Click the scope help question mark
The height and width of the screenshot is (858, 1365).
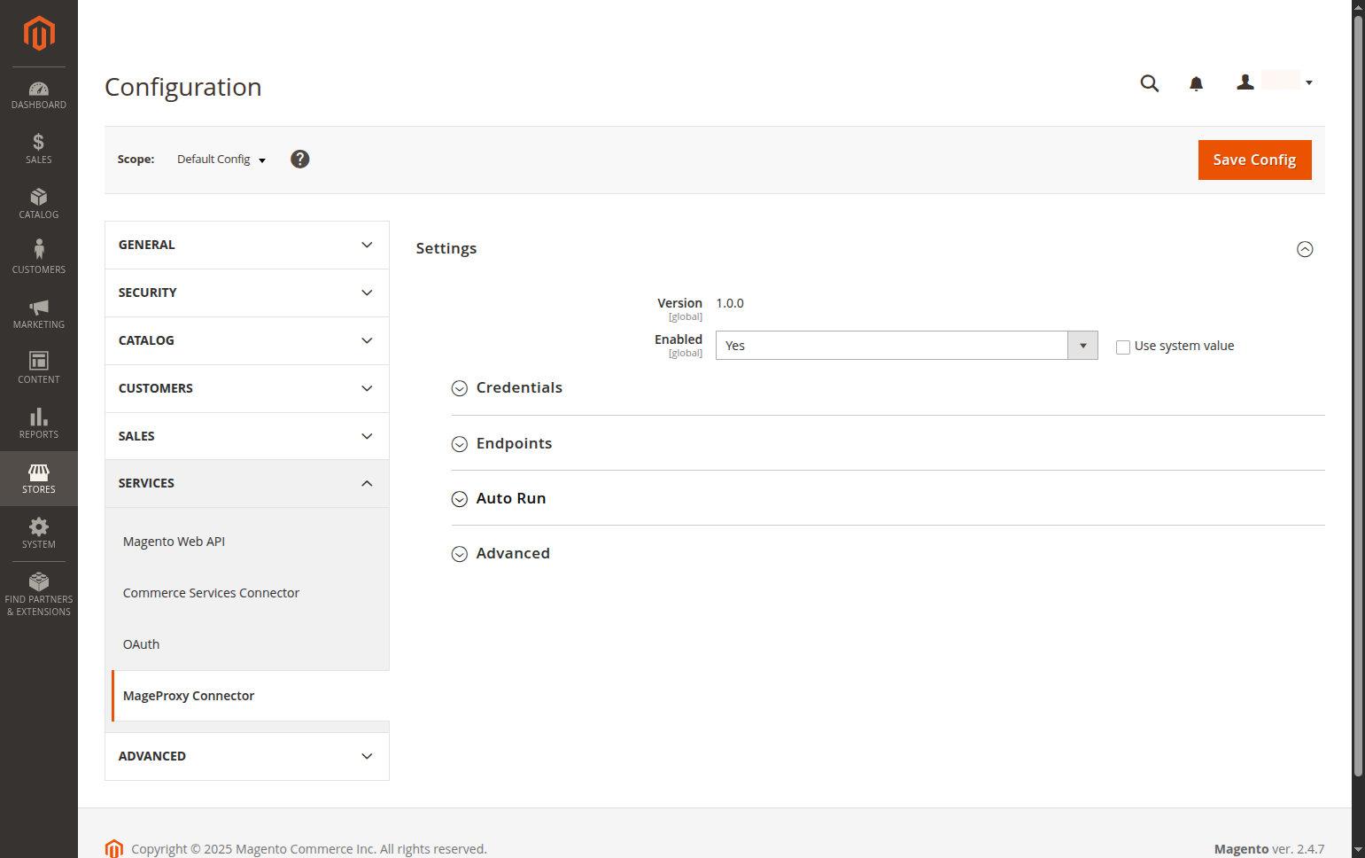[x=300, y=159]
